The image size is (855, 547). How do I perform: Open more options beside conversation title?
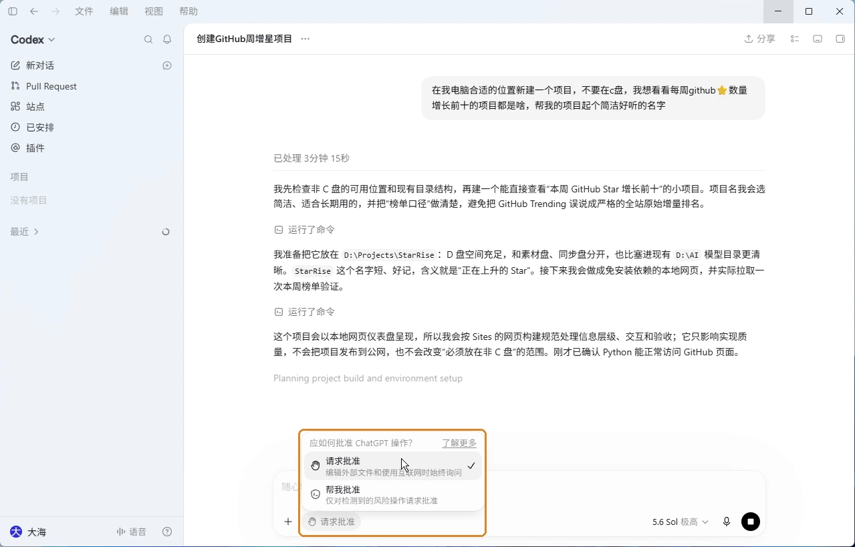pyautogui.click(x=306, y=39)
